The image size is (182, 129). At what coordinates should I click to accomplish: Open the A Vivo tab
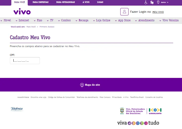click(86, 2)
